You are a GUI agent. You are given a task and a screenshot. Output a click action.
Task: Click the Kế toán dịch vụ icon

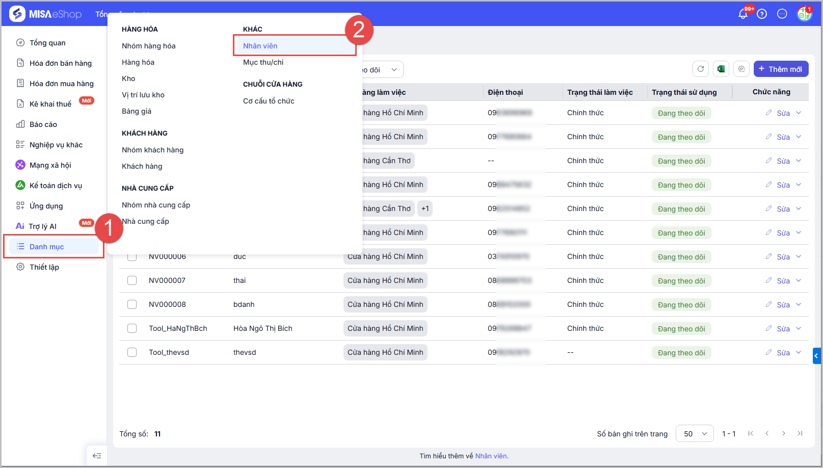point(20,185)
